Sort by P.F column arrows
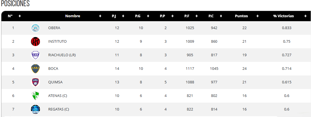Screen dimensions: 311x117 pyautogui.click(x=197, y=16)
